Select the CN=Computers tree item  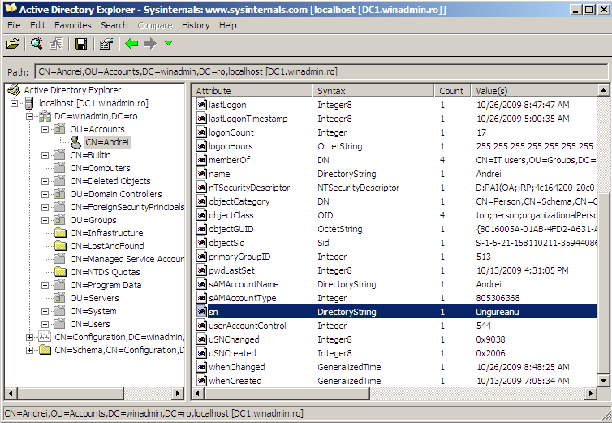(x=100, y=168)
